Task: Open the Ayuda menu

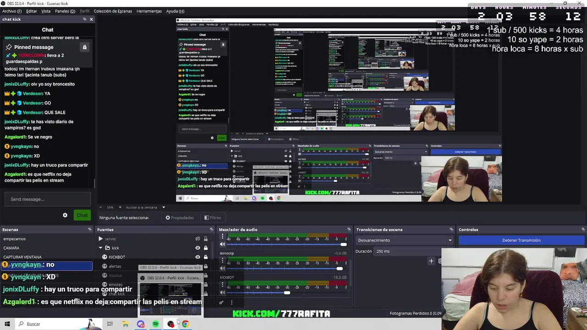Action: (175, 11)
